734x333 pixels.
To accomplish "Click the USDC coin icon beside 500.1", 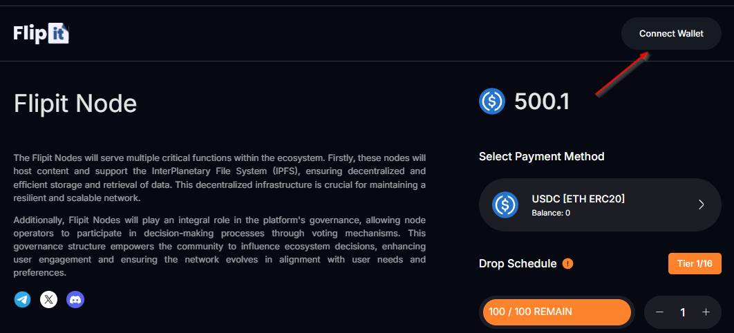I will click(x=492, y=101).
